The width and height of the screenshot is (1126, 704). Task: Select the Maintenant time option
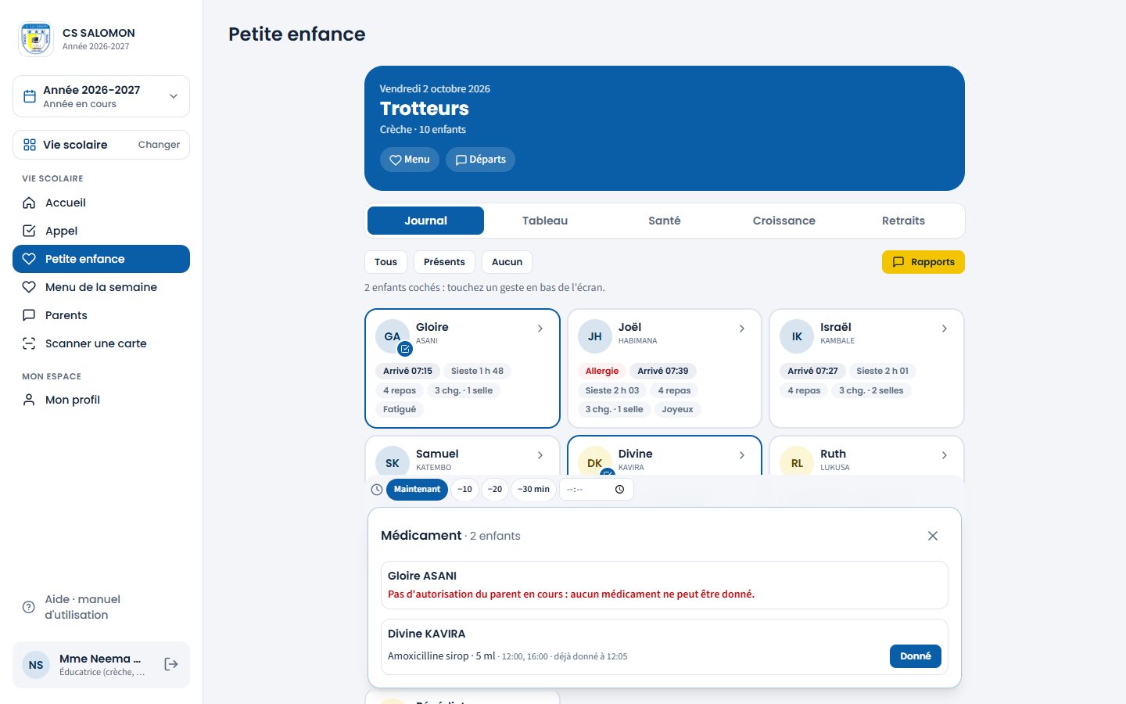click(x=417, y=490)
